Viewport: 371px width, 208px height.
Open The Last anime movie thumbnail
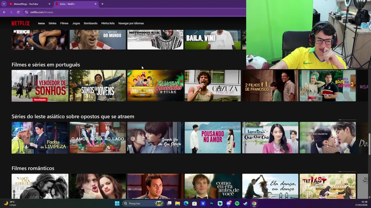click(x=328, y=186)
